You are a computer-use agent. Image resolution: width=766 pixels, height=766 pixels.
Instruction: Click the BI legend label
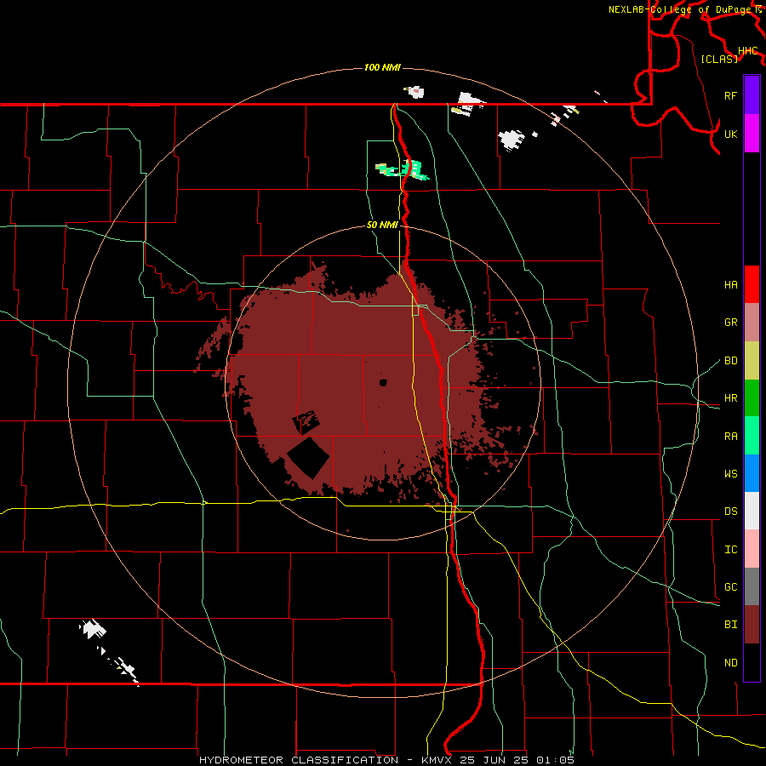(x=730, y=625)
